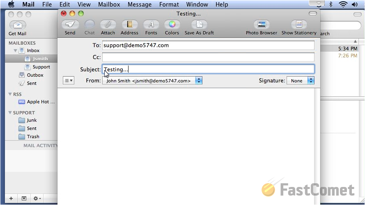Open the Edit menu

pos(64,5)
